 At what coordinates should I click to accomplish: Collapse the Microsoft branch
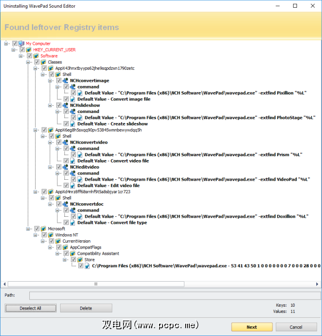(28, 229)
